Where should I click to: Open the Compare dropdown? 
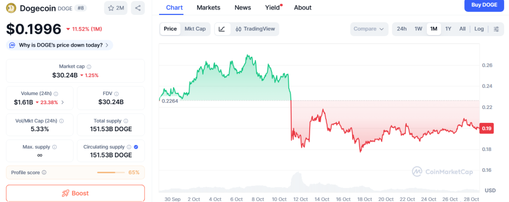[369, 29]
